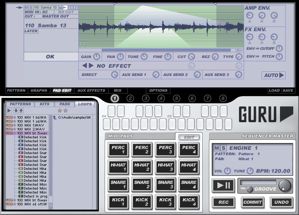Click the PAN knob

coord(120,57)
